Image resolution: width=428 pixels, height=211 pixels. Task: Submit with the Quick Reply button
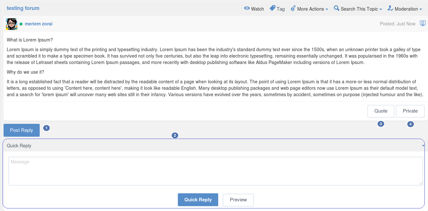(198, 200)
